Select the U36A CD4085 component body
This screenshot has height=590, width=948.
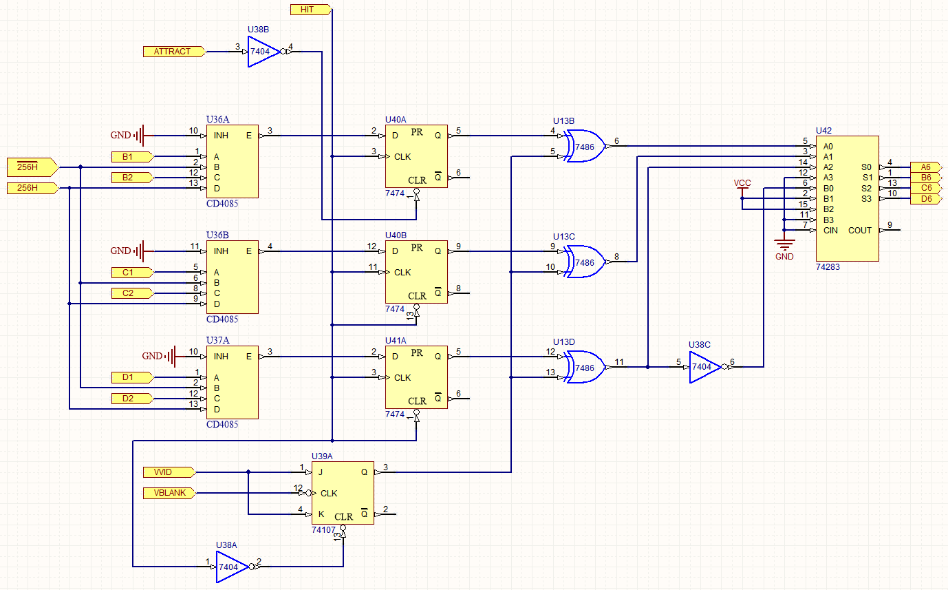tap(233, 162)
